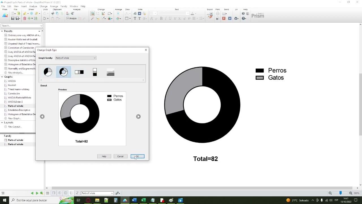The height and width of the screenshot is (204, 362).
Task: Open the Family menu
Action: coord(64,6)
